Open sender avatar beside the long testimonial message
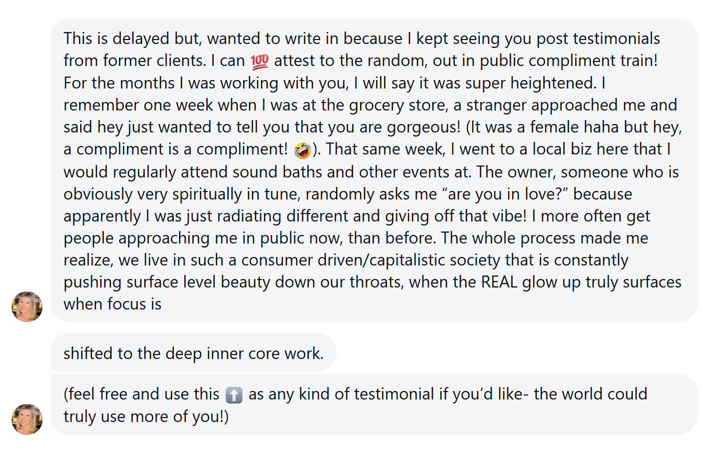702x452 pixels. [27, 306]
